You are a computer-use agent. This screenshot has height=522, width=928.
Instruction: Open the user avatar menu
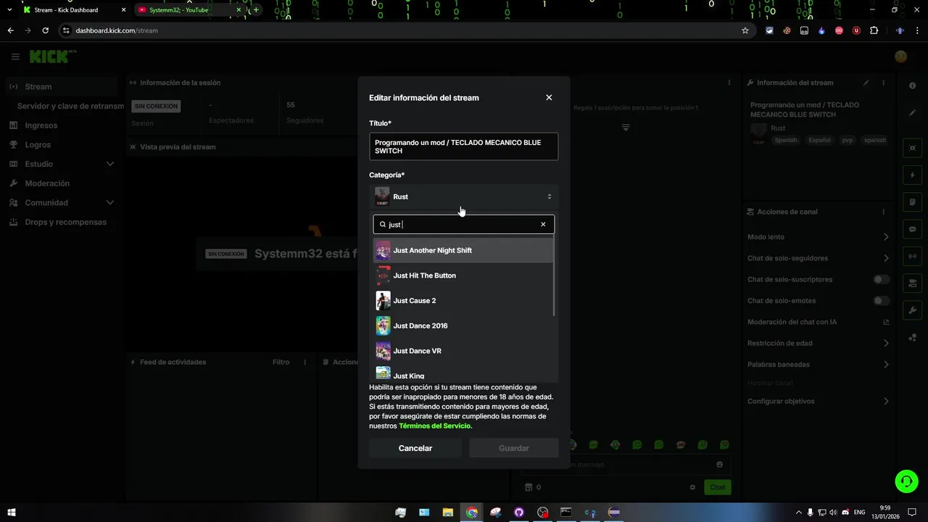901,57
